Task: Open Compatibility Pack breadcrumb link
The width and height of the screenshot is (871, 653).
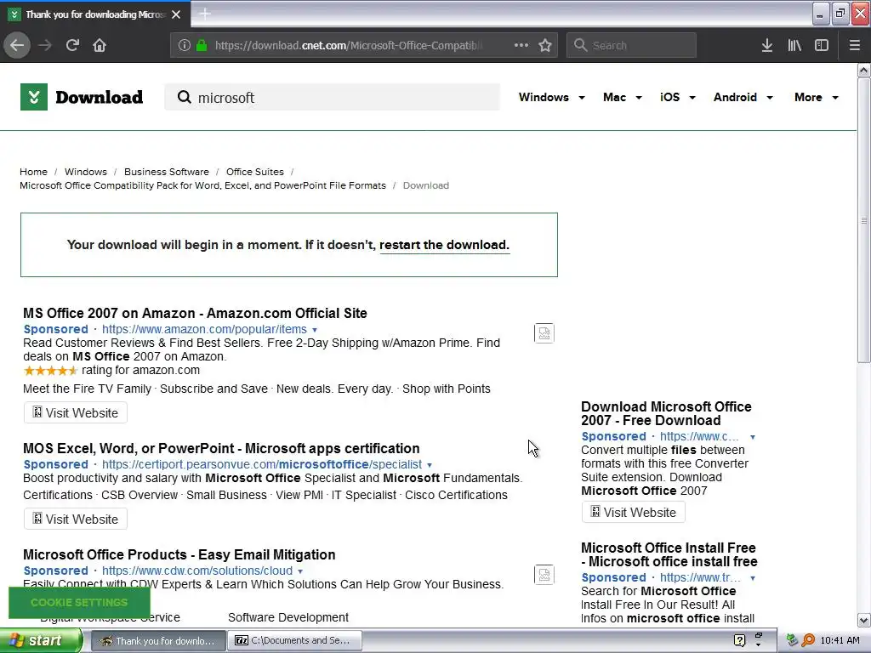Action: pyautogui.click(x=202, y=185)
